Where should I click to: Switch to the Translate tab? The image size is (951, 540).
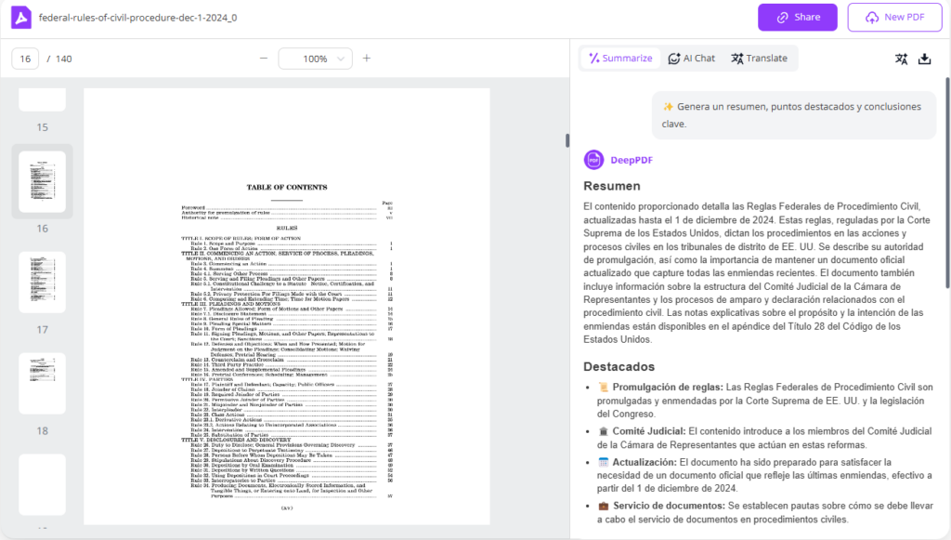760,58
